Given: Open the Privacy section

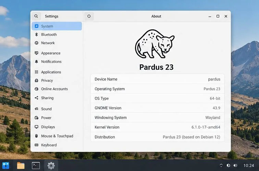Looking at the screenshot, I should click(x=47, y=80).
